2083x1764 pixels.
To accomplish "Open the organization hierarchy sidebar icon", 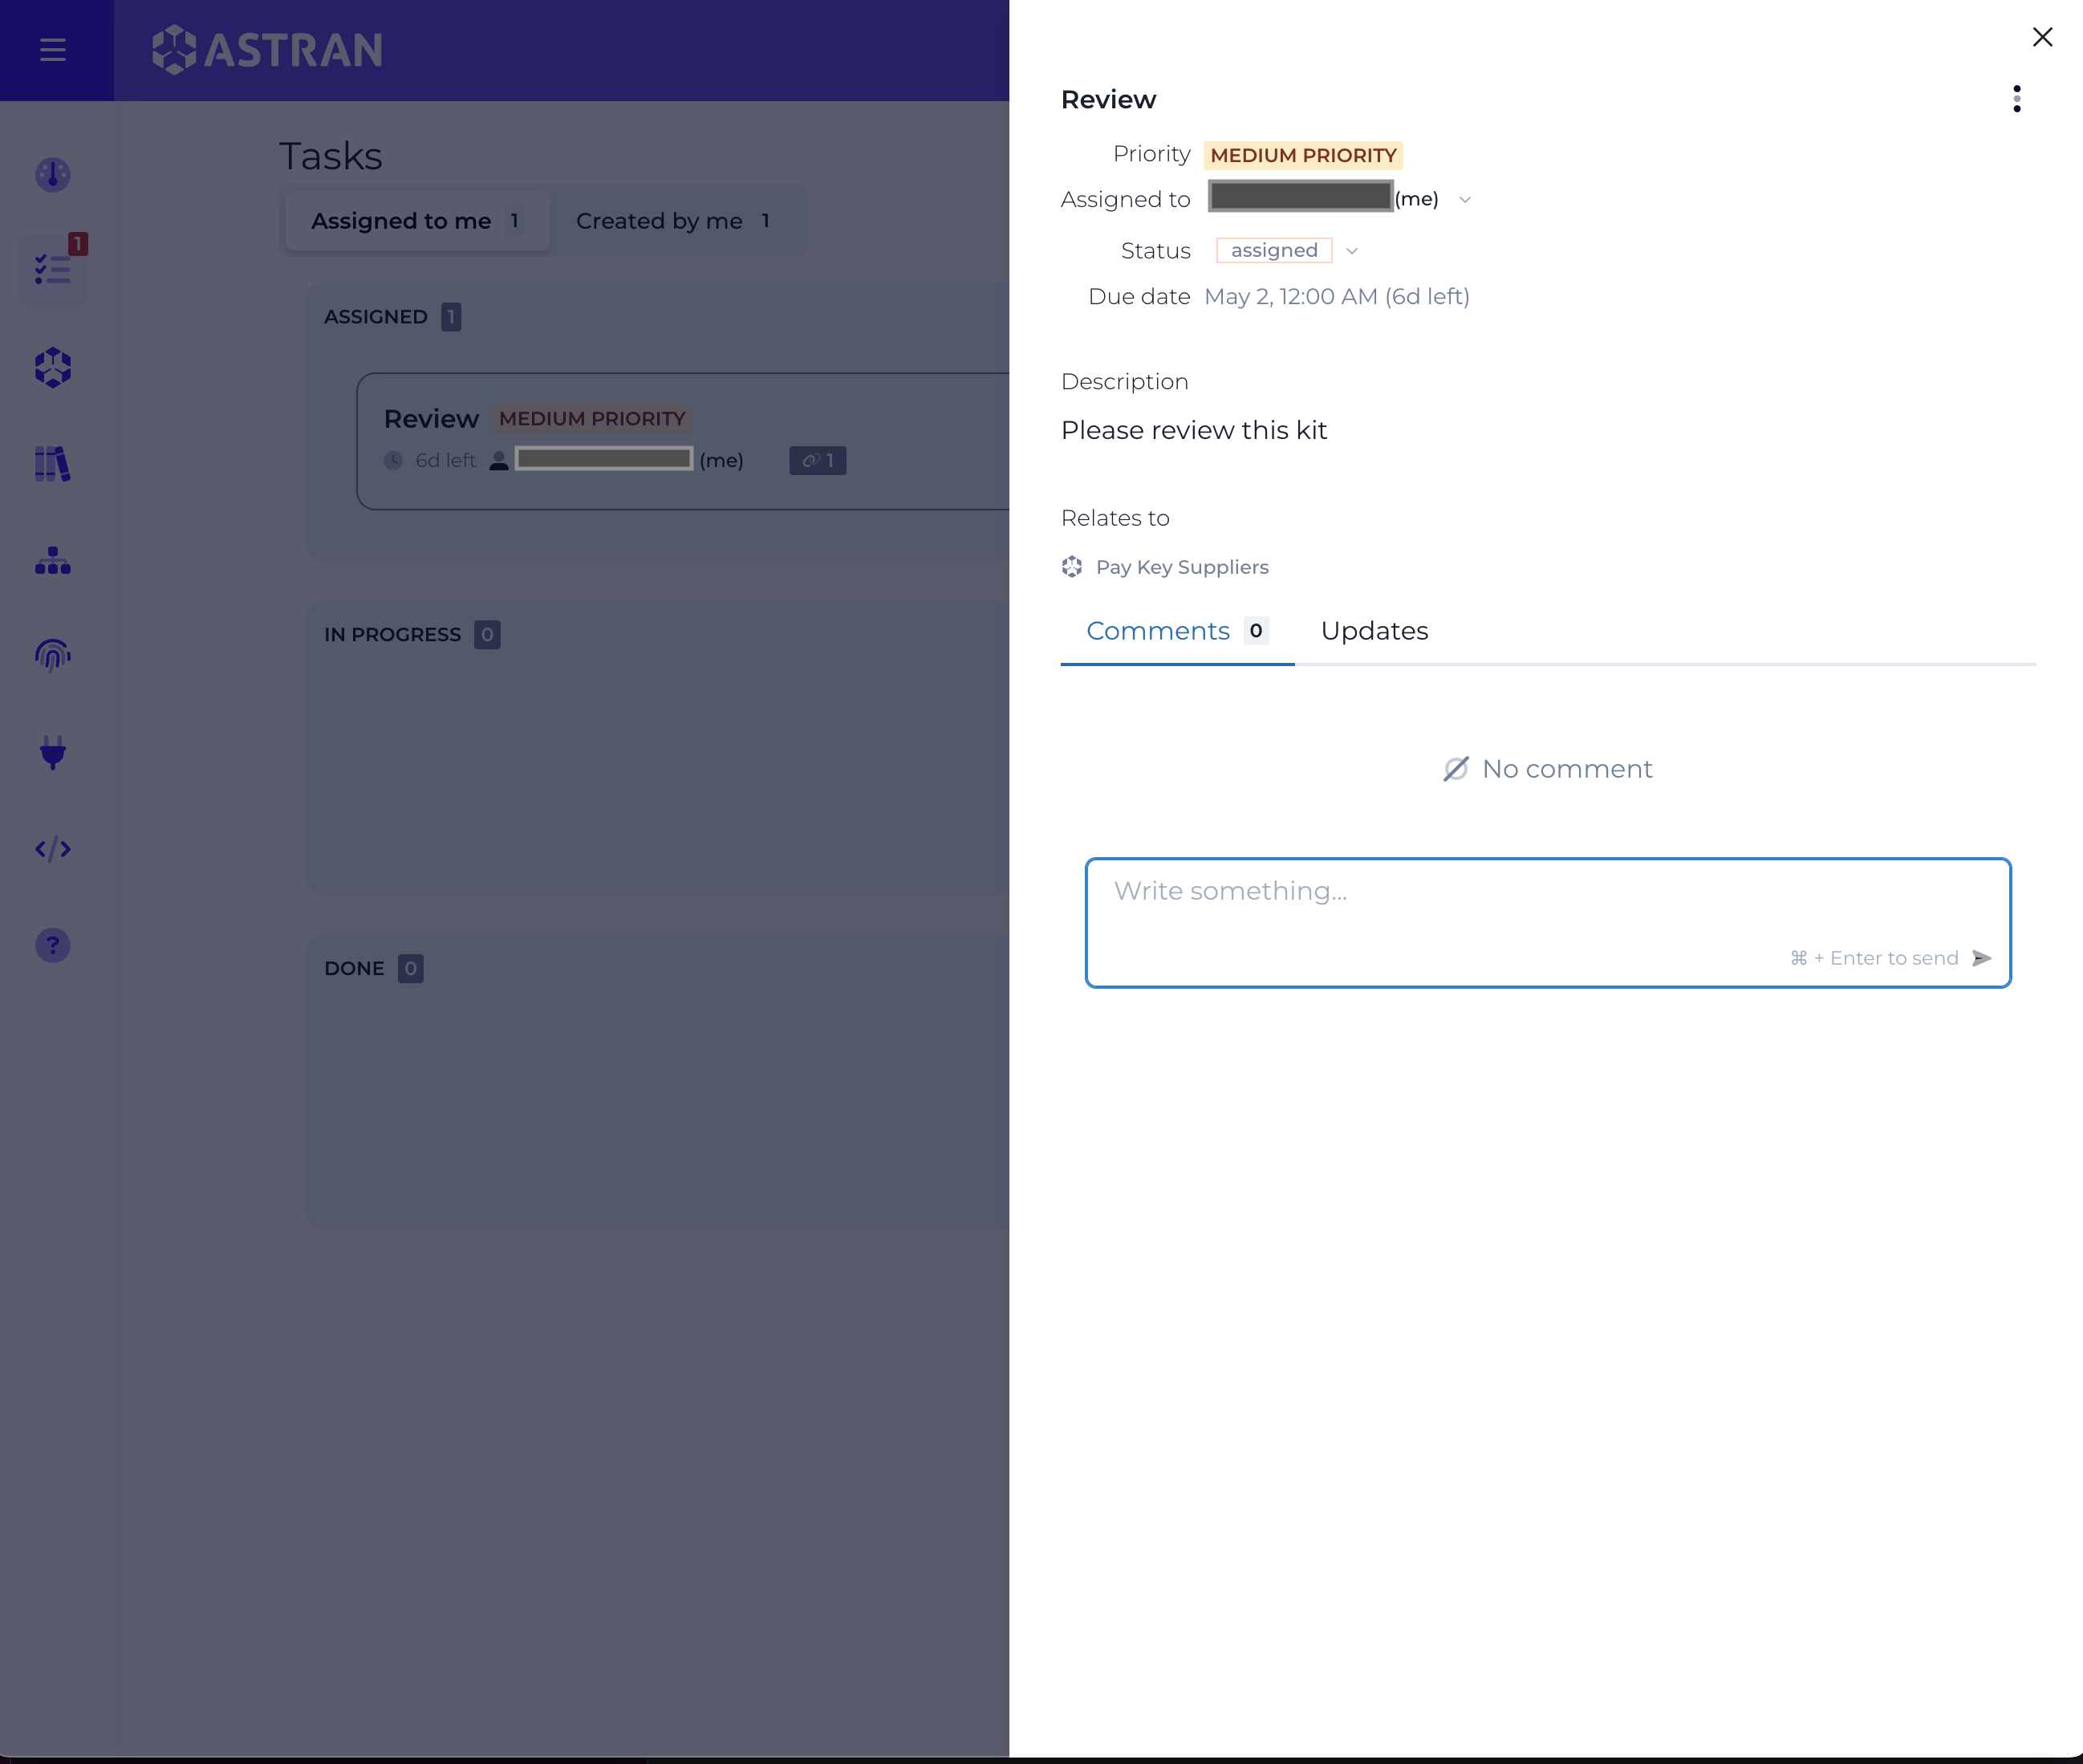I will coord(53,560).
